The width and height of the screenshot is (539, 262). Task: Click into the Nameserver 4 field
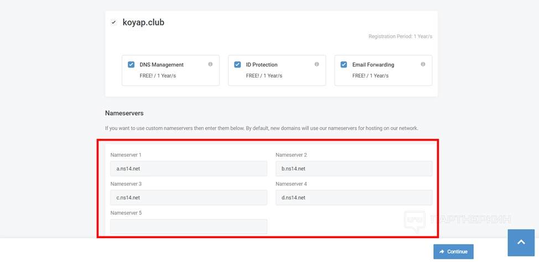354,197
